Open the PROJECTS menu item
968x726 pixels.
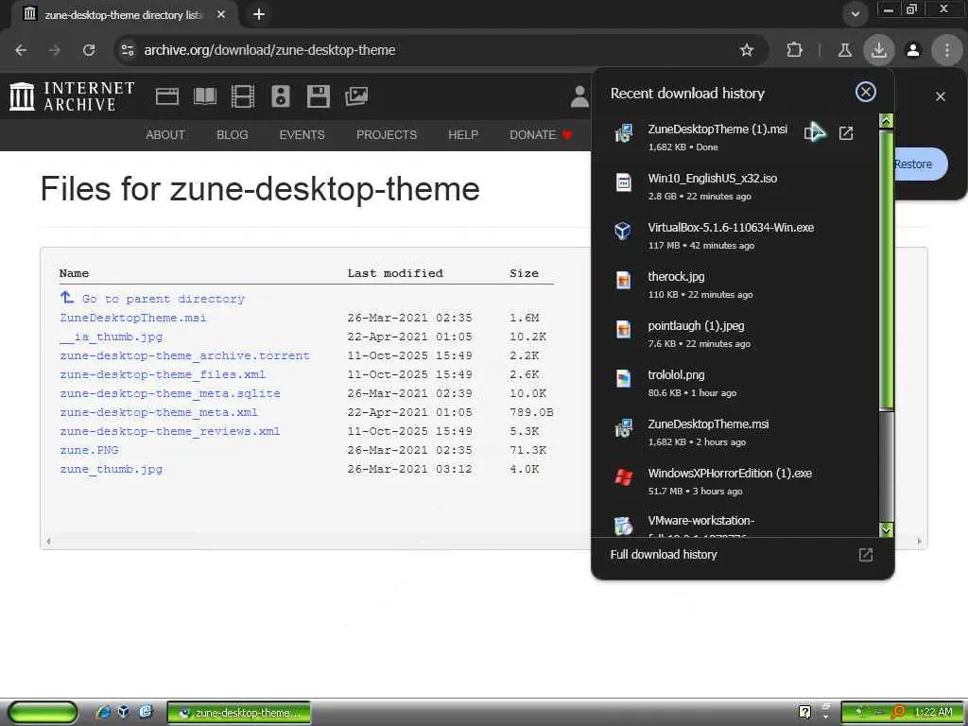point(387,134)
